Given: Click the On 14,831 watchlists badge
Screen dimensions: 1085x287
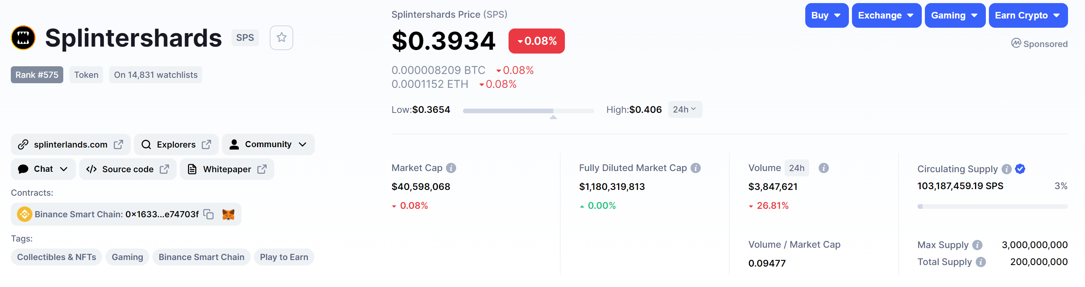Looking at the screenshot, I should pos(155,75).
